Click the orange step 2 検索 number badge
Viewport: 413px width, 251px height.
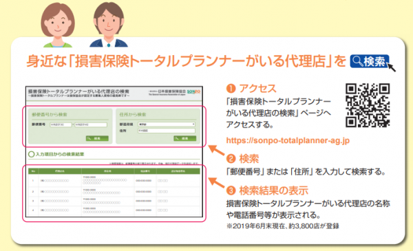pyautogui.click(x=231, y=159)
